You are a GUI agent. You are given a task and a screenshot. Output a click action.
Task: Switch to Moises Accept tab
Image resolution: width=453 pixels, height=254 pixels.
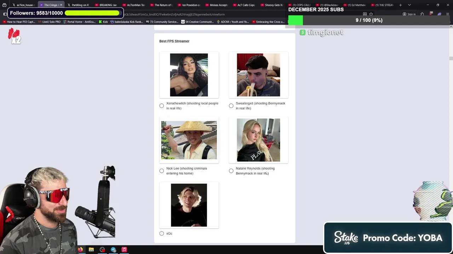(217, 5)
